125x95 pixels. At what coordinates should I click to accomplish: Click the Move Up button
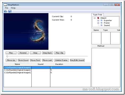11,60
